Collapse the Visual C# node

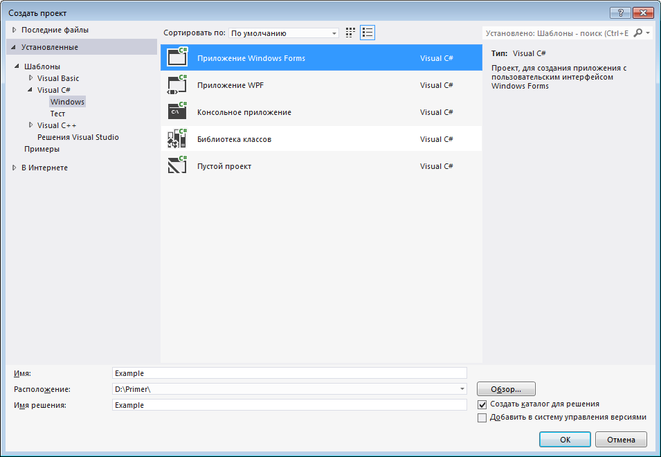point(30,90)
